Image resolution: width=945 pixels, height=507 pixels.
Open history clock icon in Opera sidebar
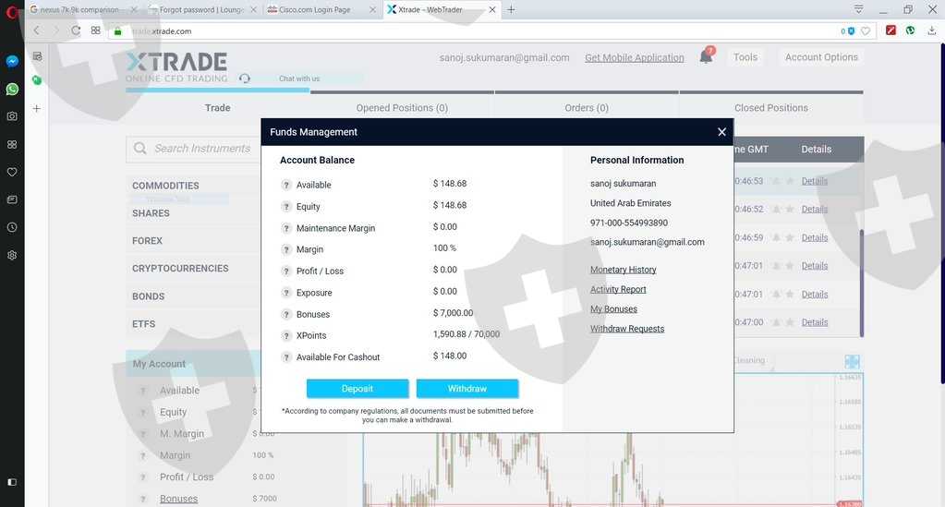[12, 227]
